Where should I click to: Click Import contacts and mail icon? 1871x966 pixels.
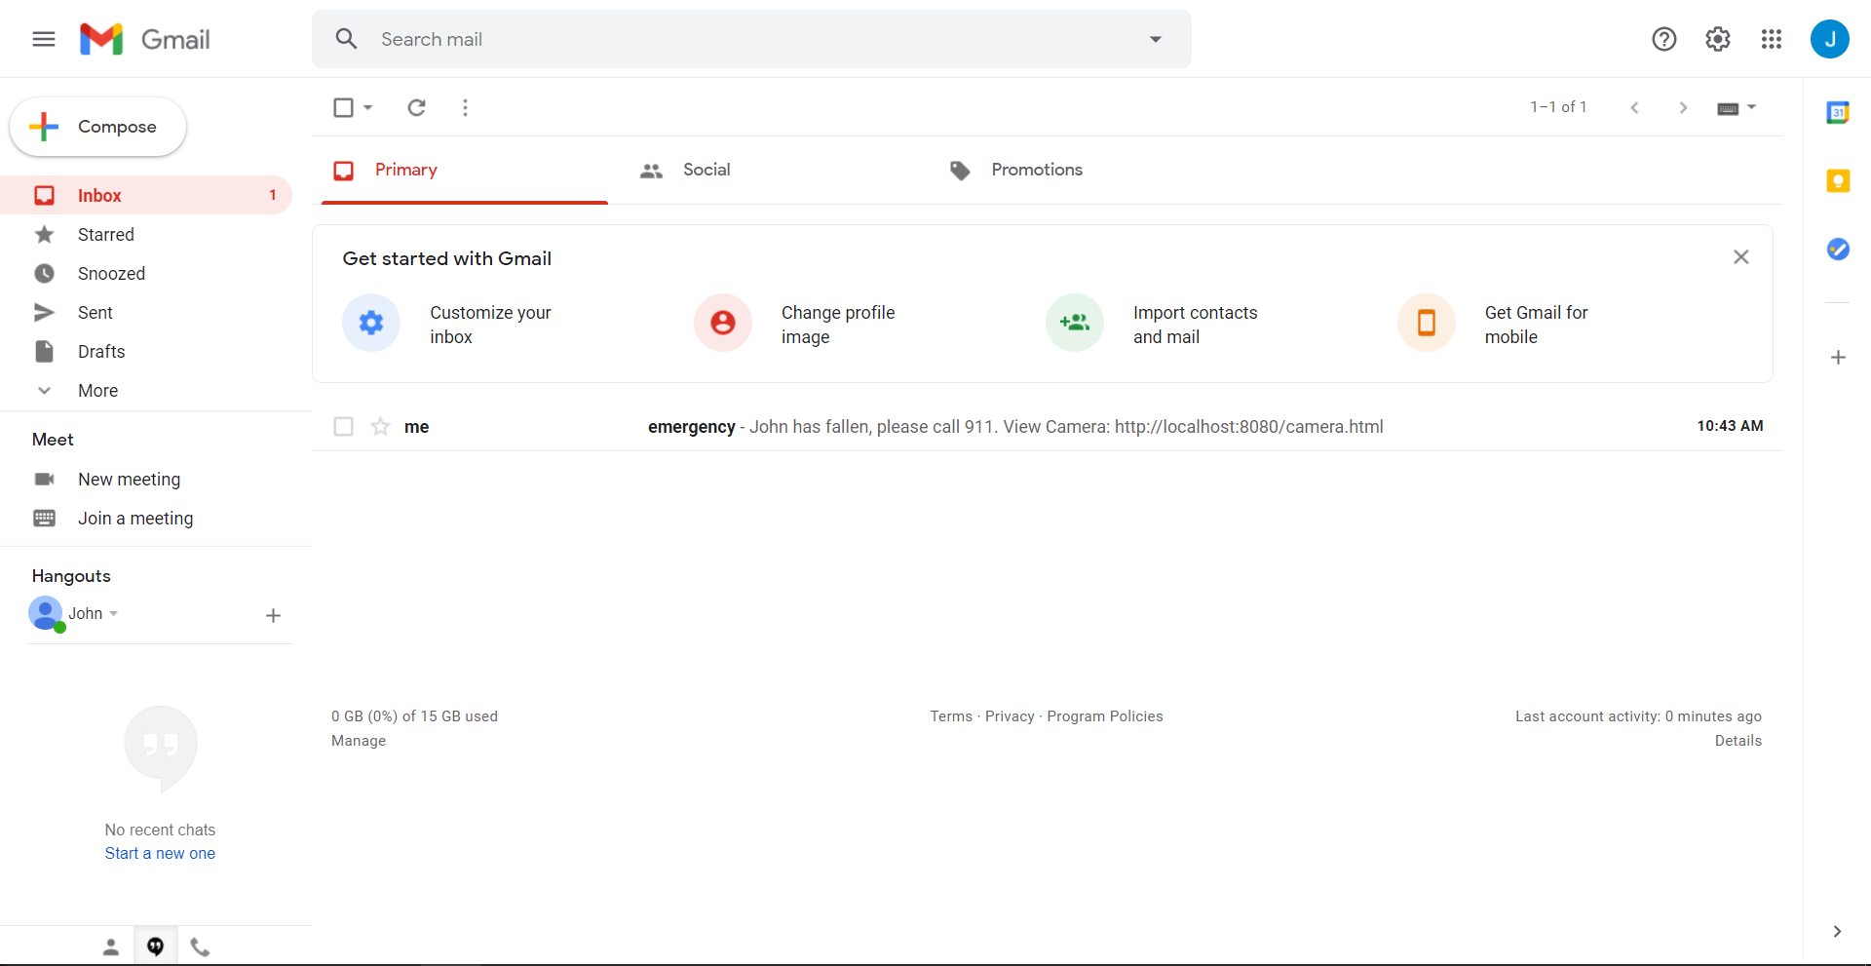[1075, 323]
